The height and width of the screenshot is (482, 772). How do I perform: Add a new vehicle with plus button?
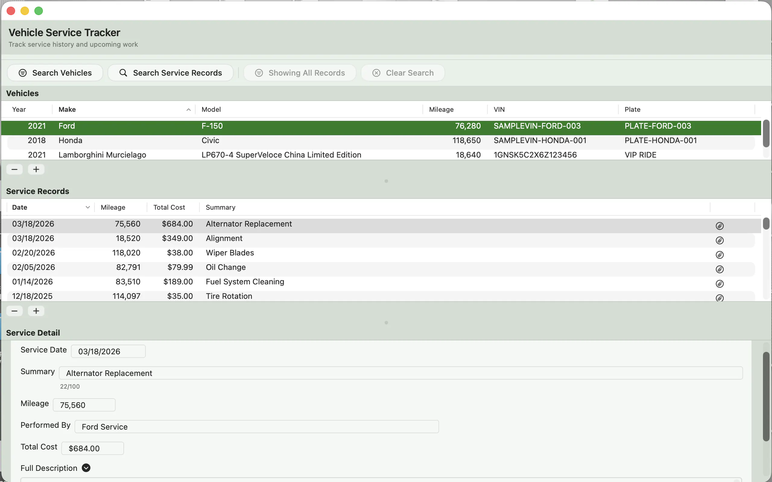coord(36,169)
